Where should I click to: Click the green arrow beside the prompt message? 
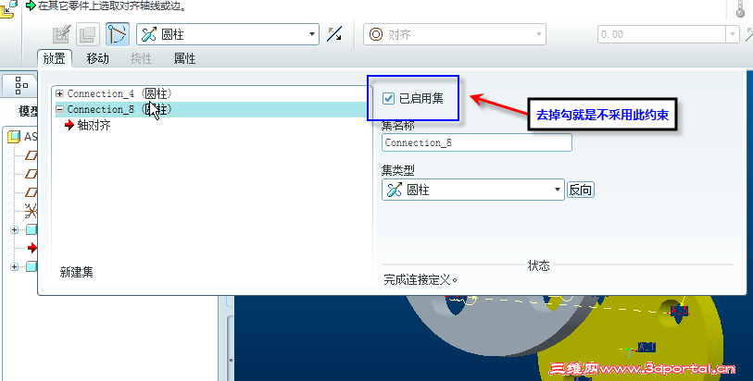click(x=31, y=6)
